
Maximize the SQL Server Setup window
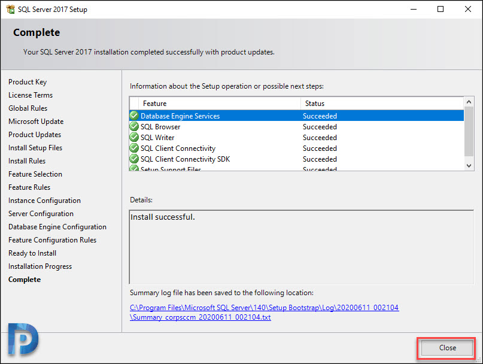441,9
